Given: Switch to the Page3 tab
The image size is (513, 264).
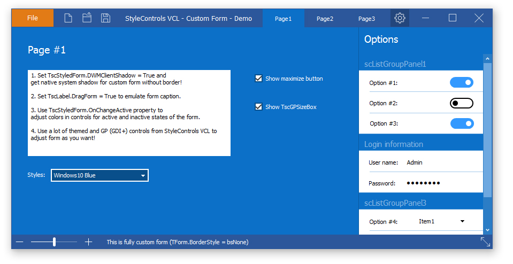Looking at the screenshot, I should tap(366, 18).
